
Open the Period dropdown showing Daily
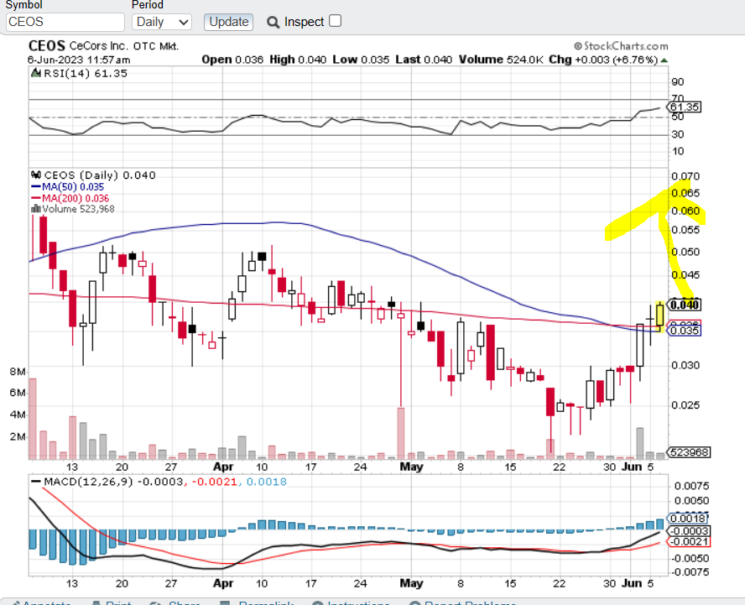[x=161, y=22]
